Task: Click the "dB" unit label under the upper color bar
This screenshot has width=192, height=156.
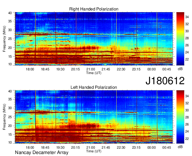Action: pos(180,69)
